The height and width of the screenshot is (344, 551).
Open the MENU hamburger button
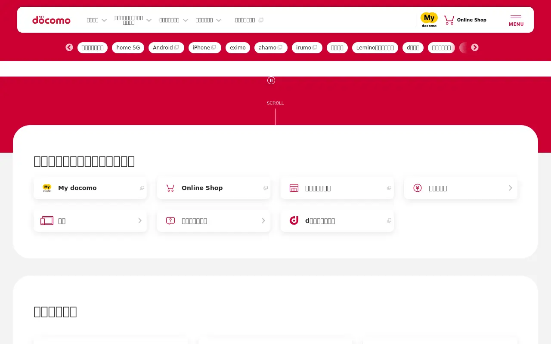[516, 21]
